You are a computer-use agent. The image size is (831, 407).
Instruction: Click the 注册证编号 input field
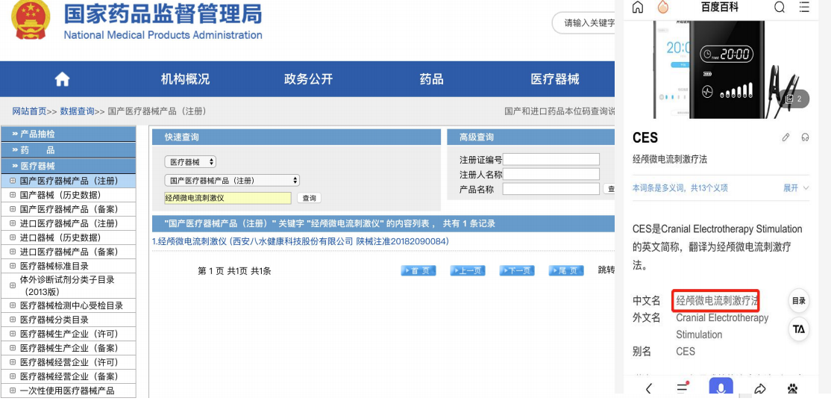[x=551, y=159]
